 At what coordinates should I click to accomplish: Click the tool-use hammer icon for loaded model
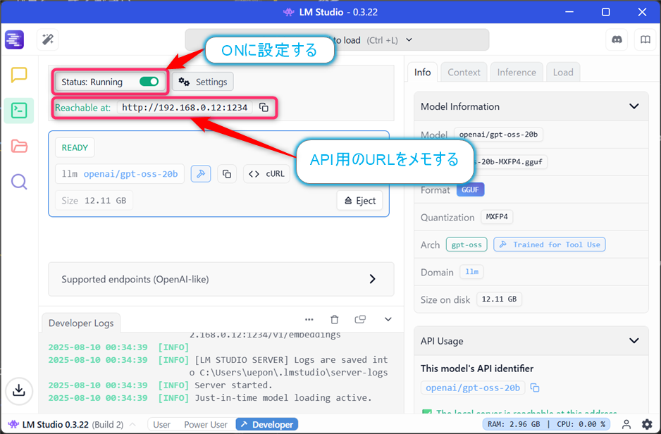pyautogui.click(x=201, y=173)
